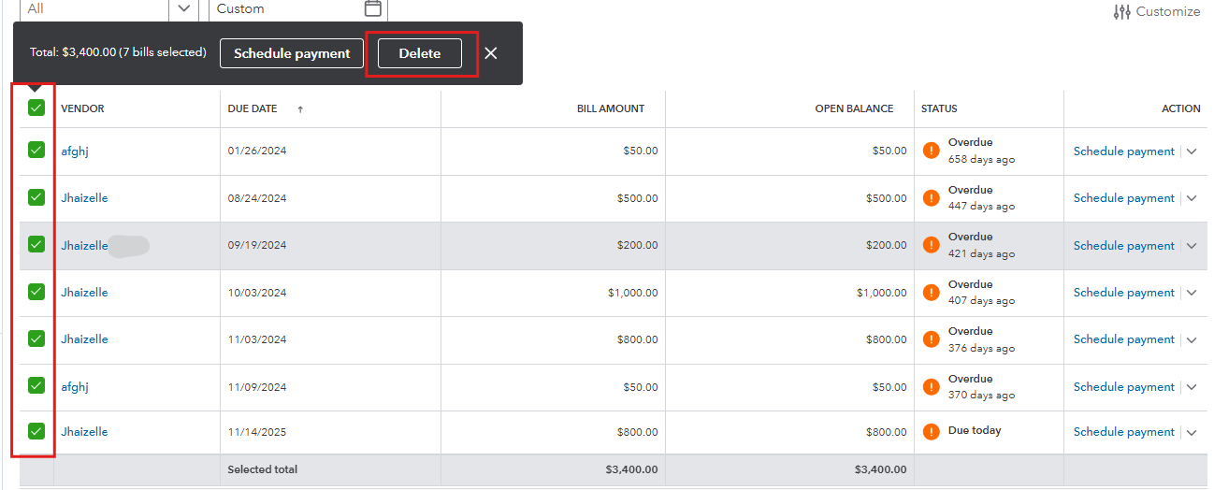Click the orange status icon for Due today bill
The image size is (1214, 490).
[931, 431]
